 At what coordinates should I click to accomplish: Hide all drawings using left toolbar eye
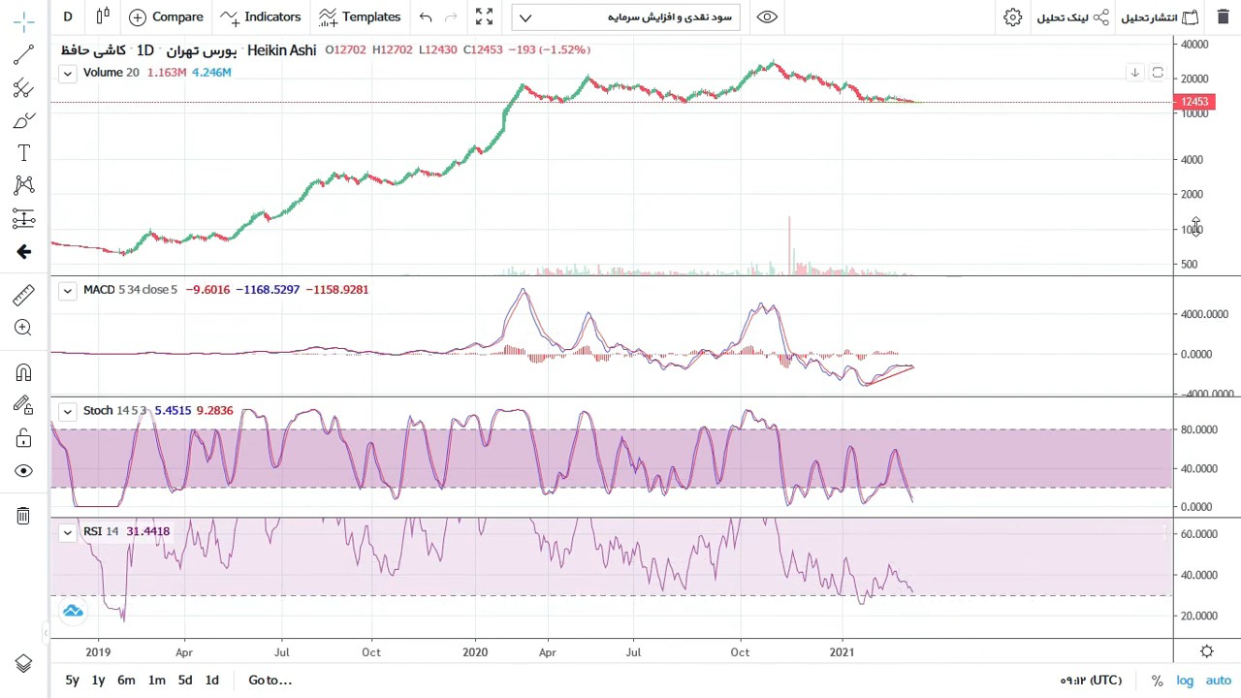click(x=24, y=471)
